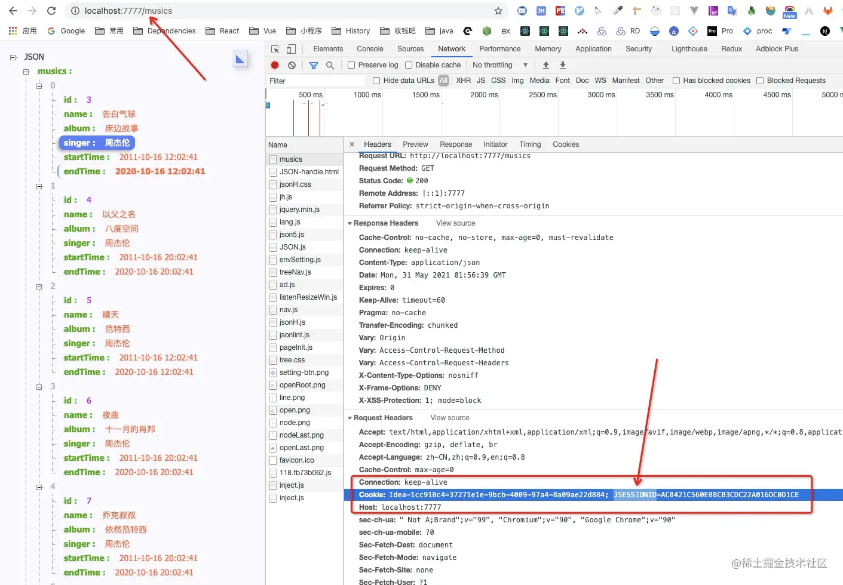Select the jquery.min.js request row
The height and width of the screenshot is (585, 843).
pos(305,210)
